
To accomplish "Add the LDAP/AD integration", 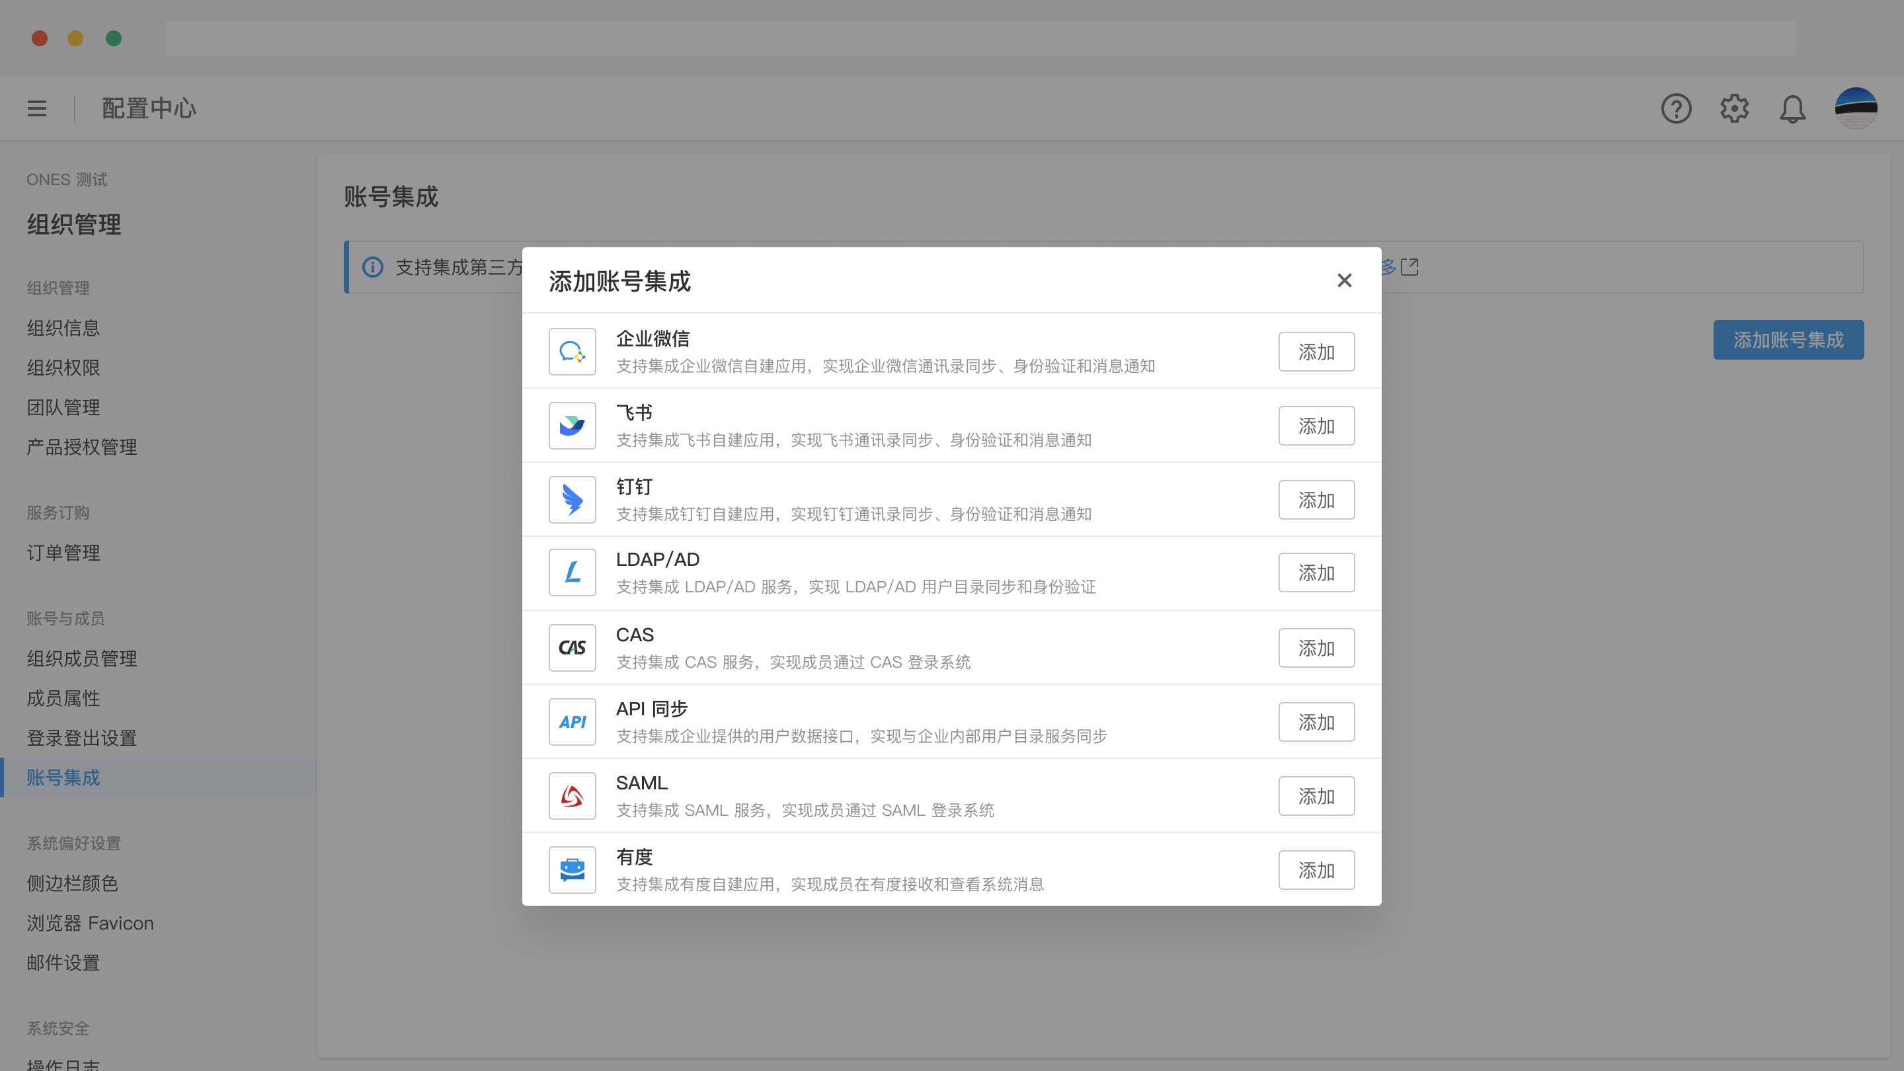I will [x=1316, y=573].
